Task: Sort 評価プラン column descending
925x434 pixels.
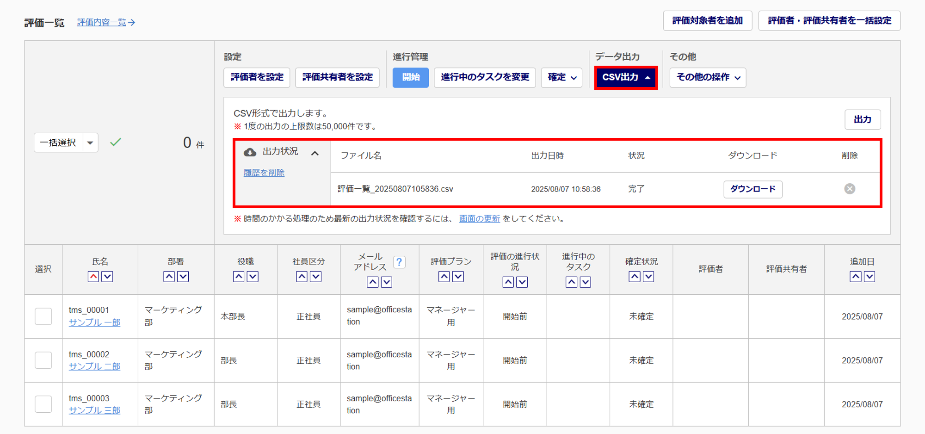Action: tap(458, 277)
